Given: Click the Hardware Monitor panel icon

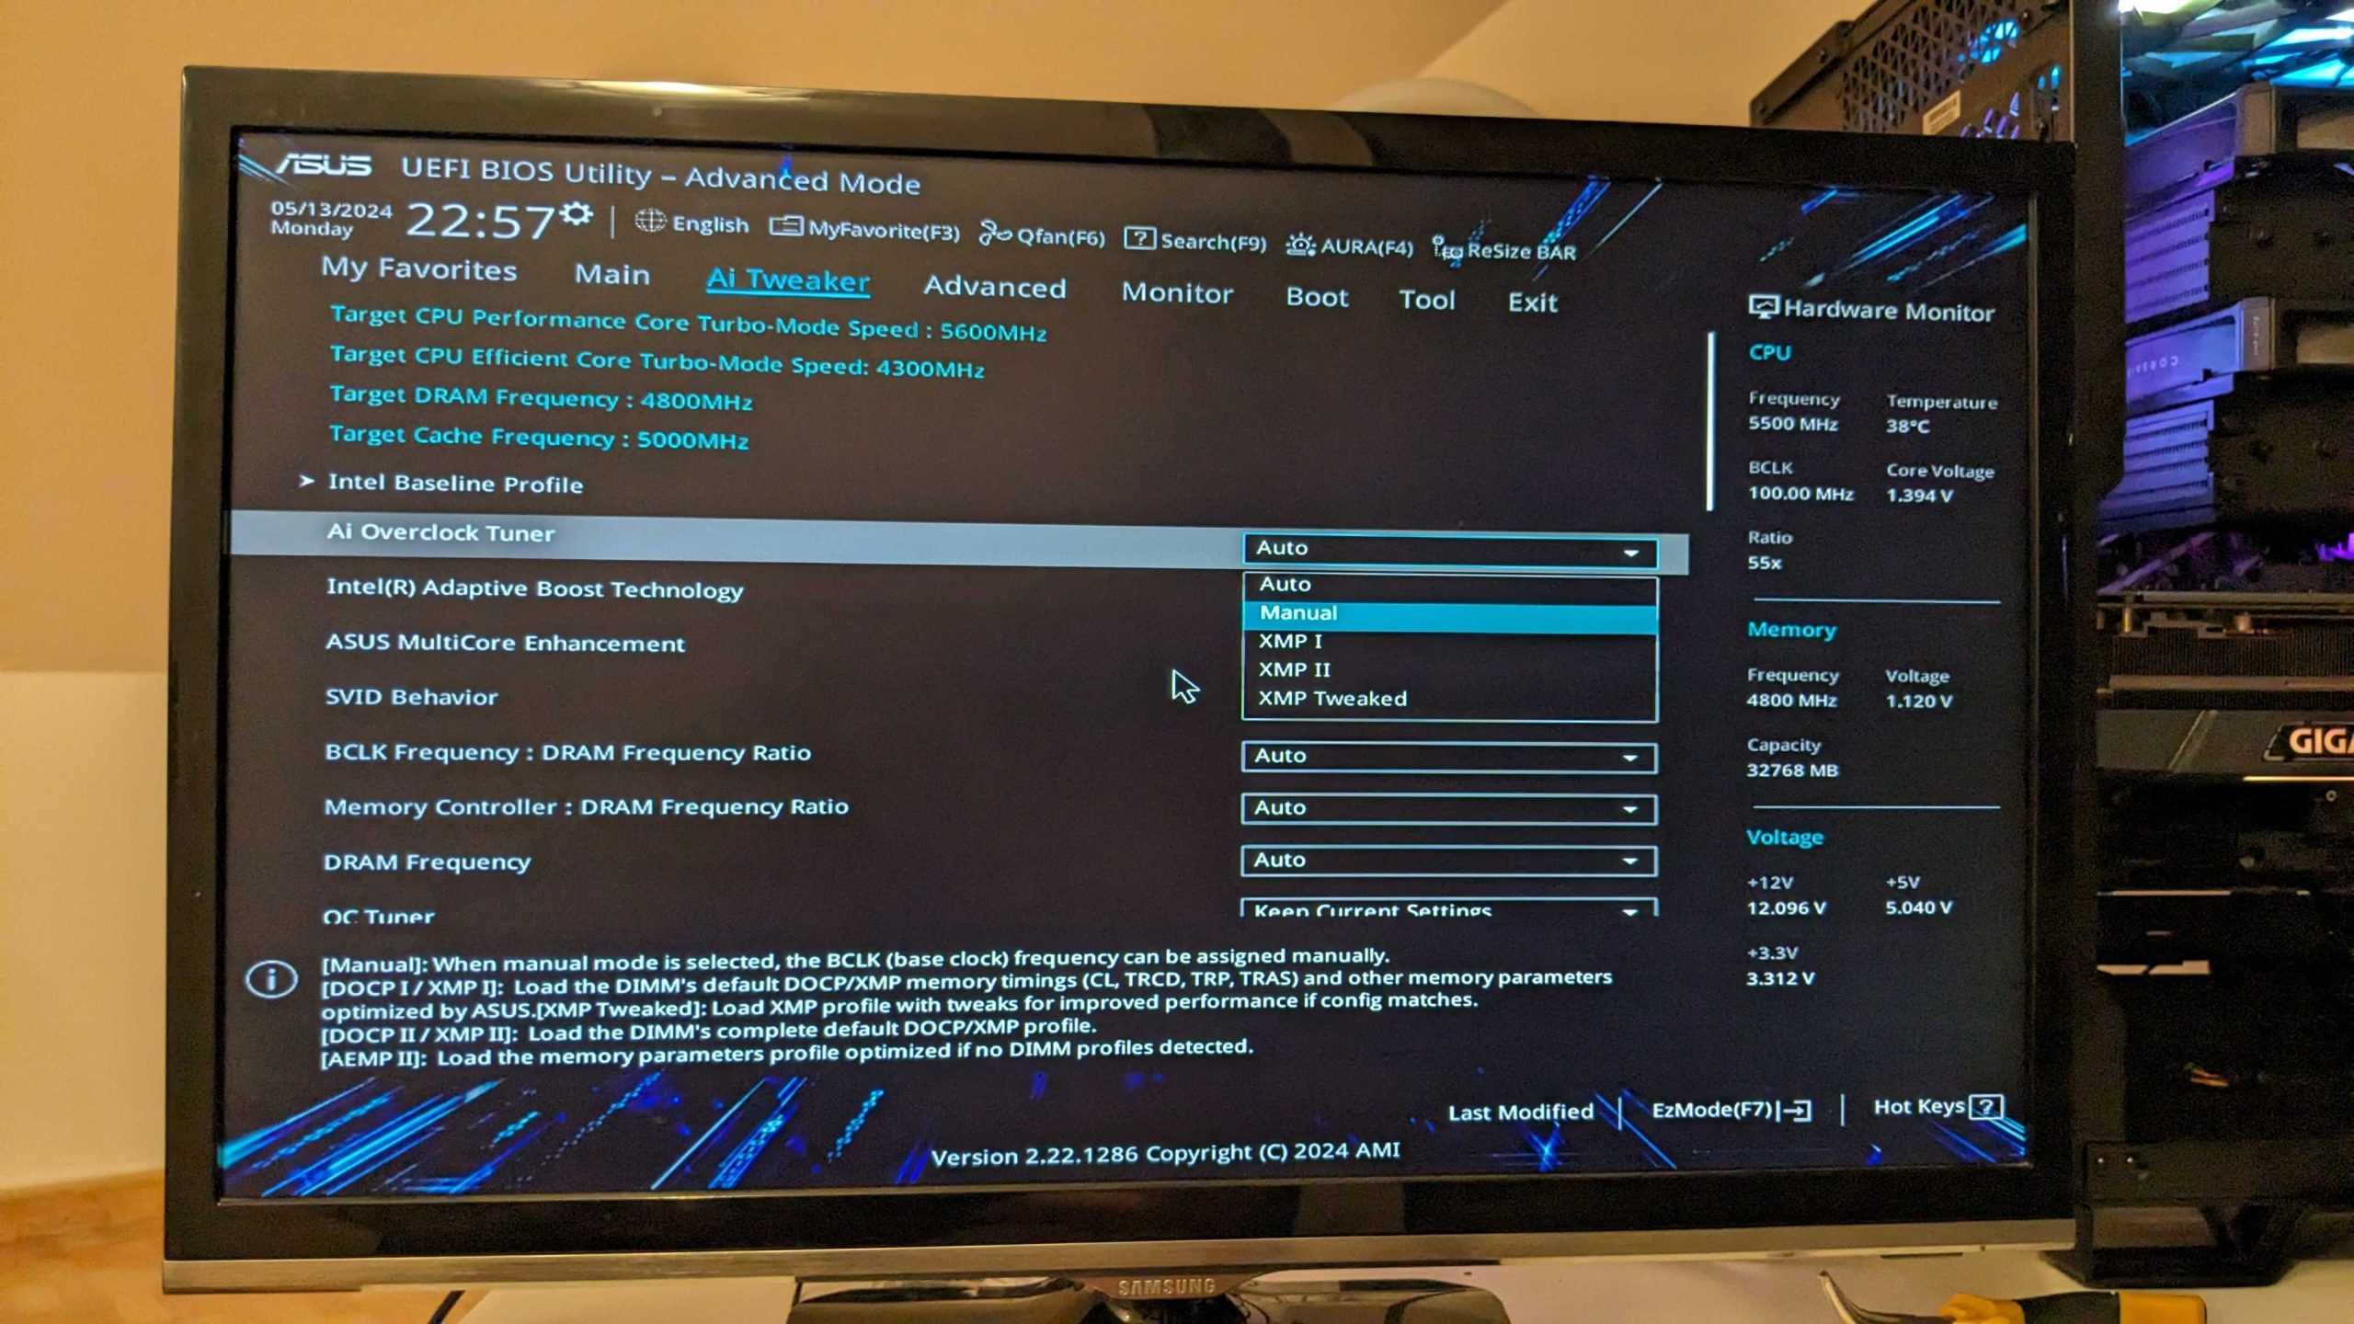Looking at the screenshot, I should click(1764, 311).
